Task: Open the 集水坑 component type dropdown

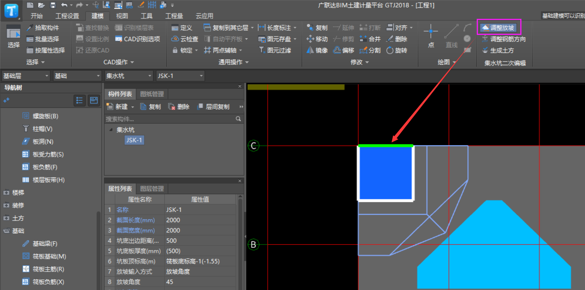Action: tap(129, 76)
